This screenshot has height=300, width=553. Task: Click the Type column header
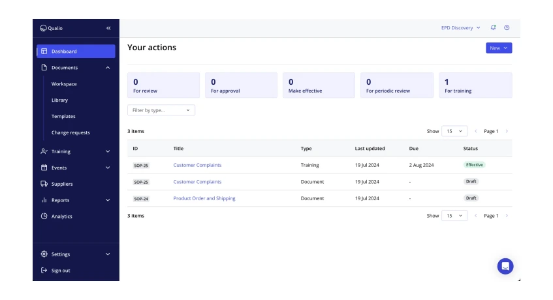[306, 148]
